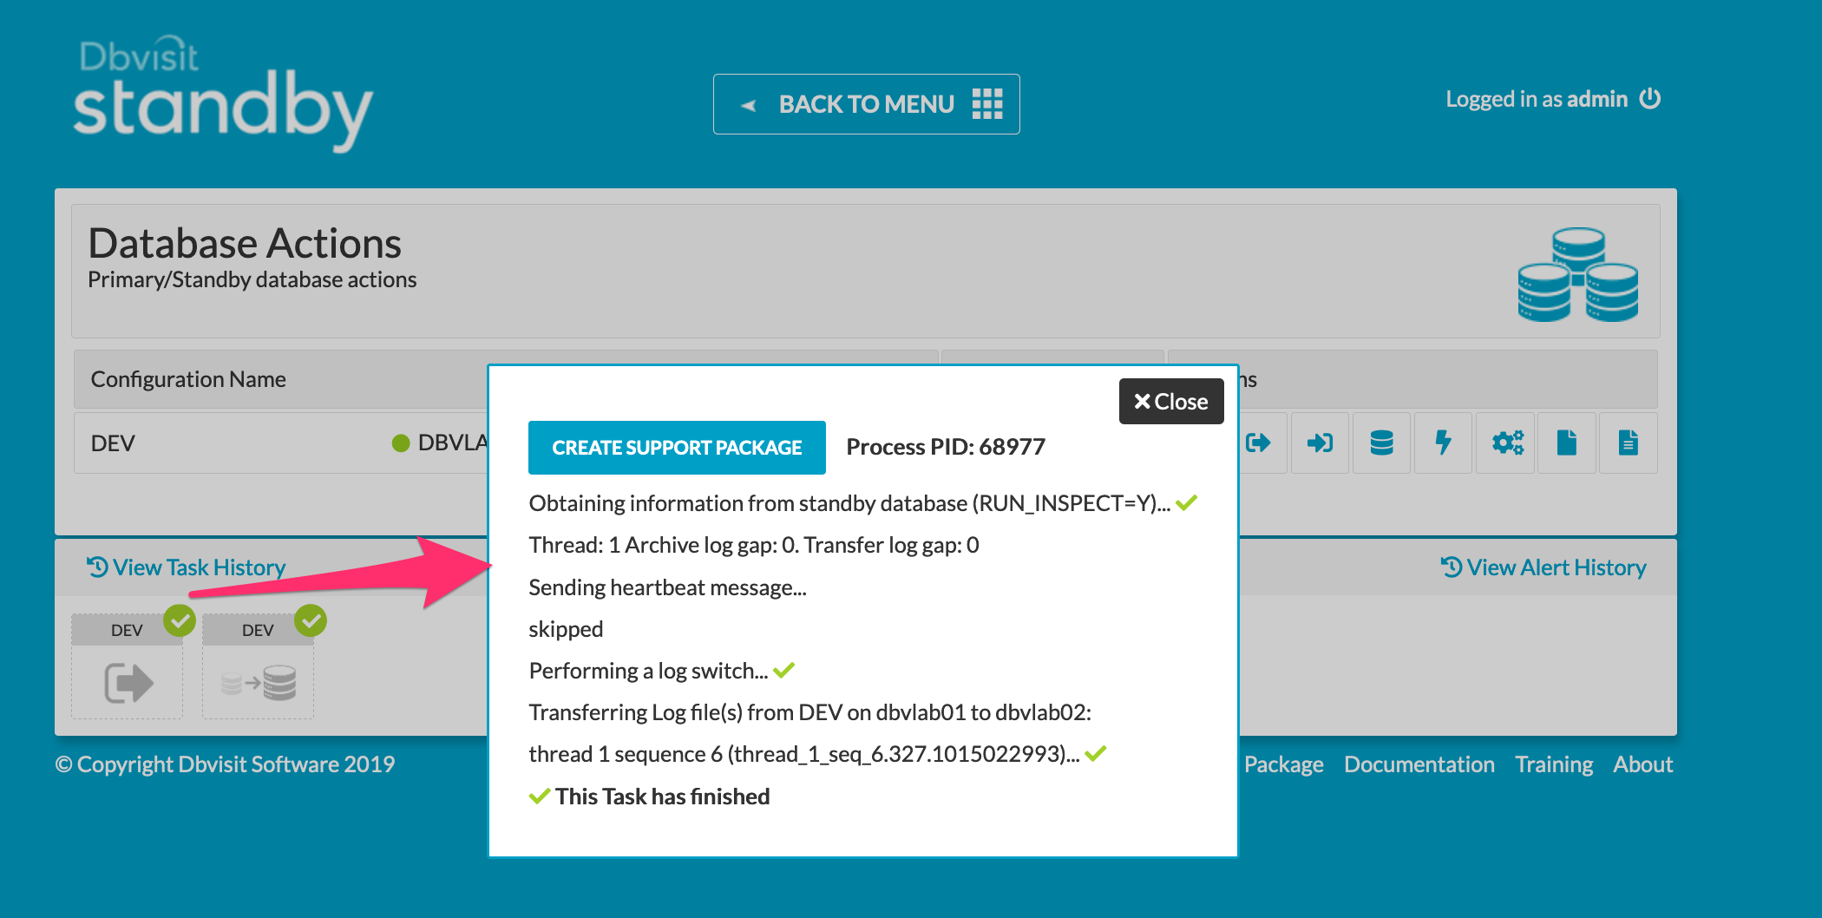Click the apply logs arrow-in icon for DEV
Image resolution: width=1822 pixels, height=918 pixels.
pyautogui.click(x=1320, y=443)
